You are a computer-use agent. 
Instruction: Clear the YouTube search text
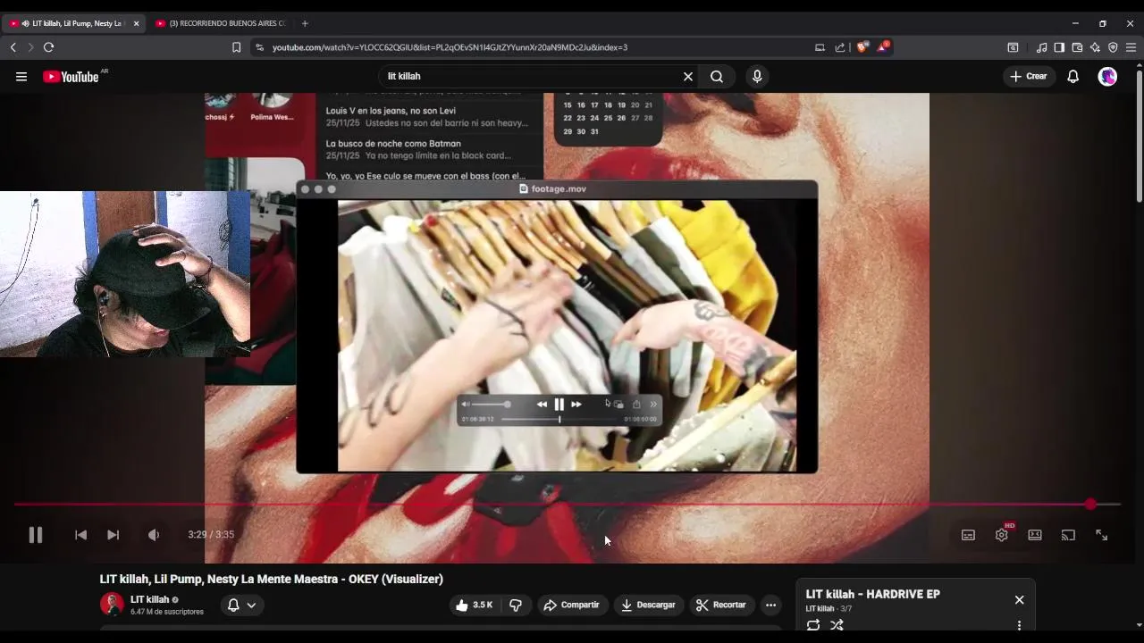pyautogui.click(x=688, y=77)
